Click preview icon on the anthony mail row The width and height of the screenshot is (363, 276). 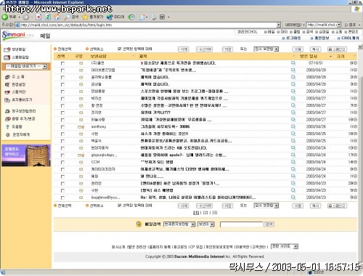293,126
